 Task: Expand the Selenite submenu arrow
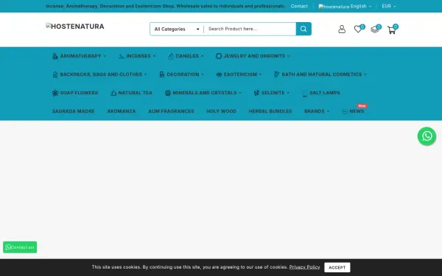pos(288,93)
